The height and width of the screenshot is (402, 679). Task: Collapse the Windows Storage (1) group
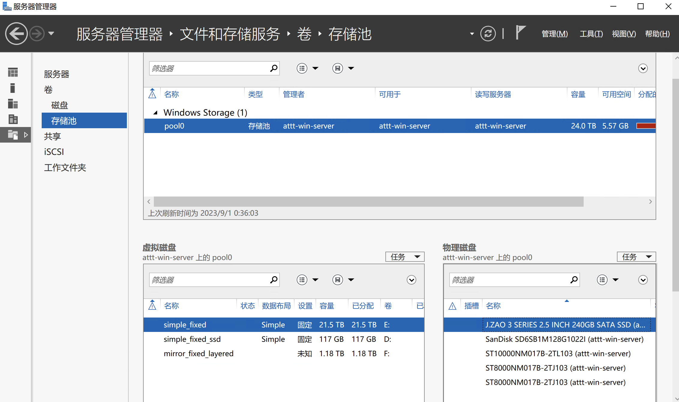point(155,113)
